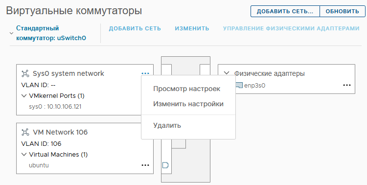Viewport: 367px width, 185px height.
Task: Click the Sys0 system network icon
Action: point(25,73)
